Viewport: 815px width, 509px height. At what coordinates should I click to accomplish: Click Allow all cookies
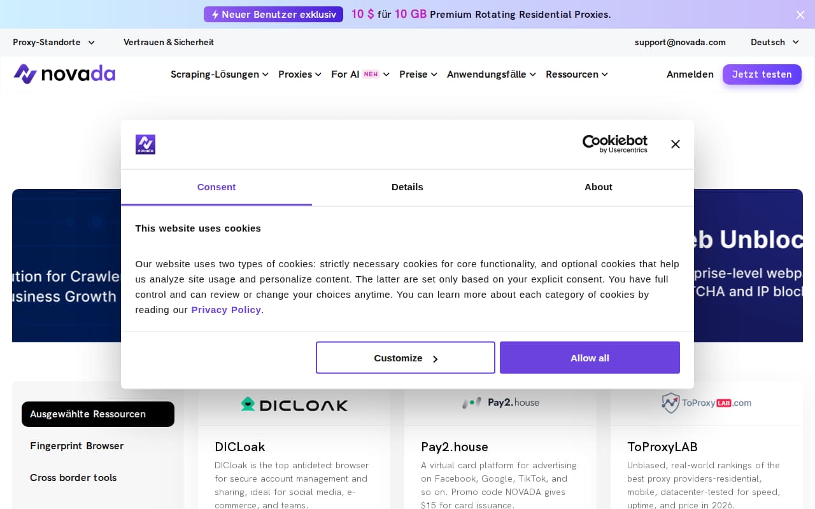pyautogui.click(x=590, y=358)
